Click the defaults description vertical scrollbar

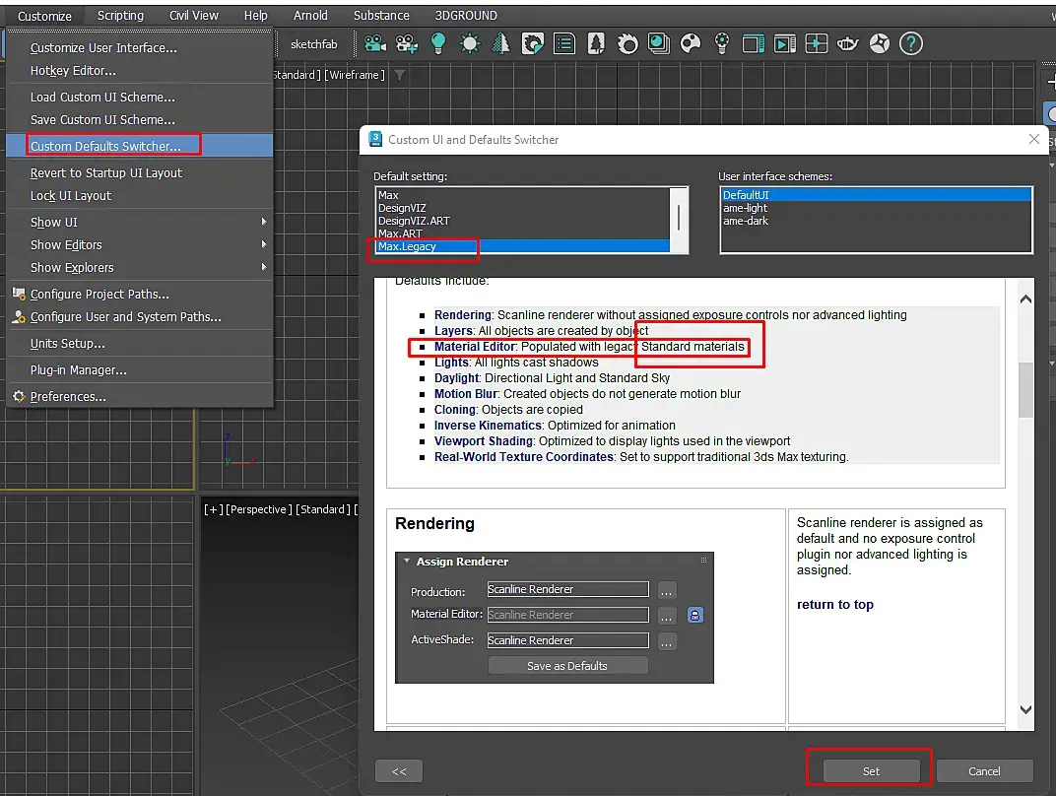(x=1024, y=390)
